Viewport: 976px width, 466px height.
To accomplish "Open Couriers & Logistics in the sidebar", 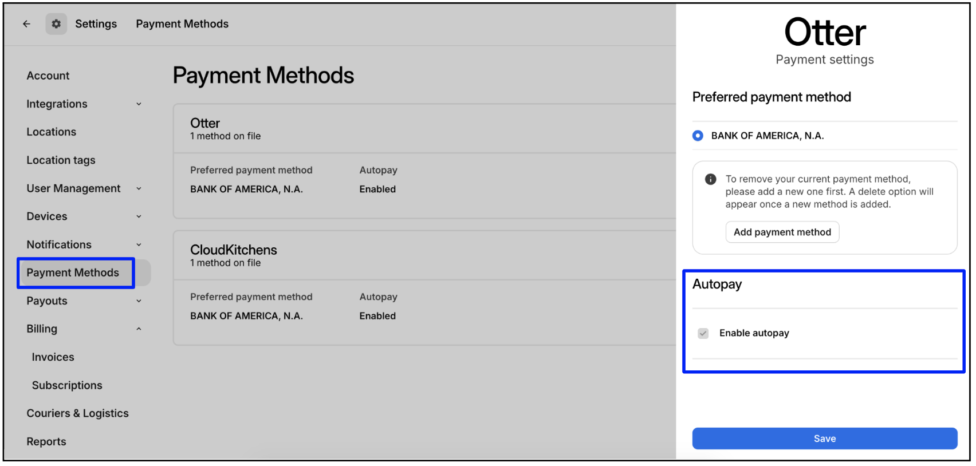I will pos(77,413).
